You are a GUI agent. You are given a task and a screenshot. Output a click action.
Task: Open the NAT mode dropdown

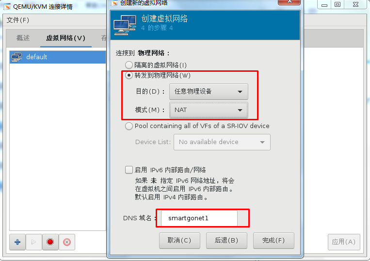point(209,110)
